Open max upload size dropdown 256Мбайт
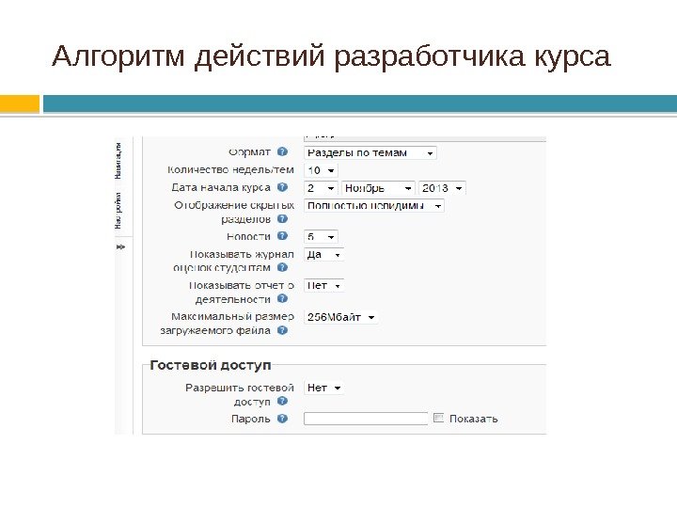The width and height of the screenshot is (677, 508). pos(340,317)
